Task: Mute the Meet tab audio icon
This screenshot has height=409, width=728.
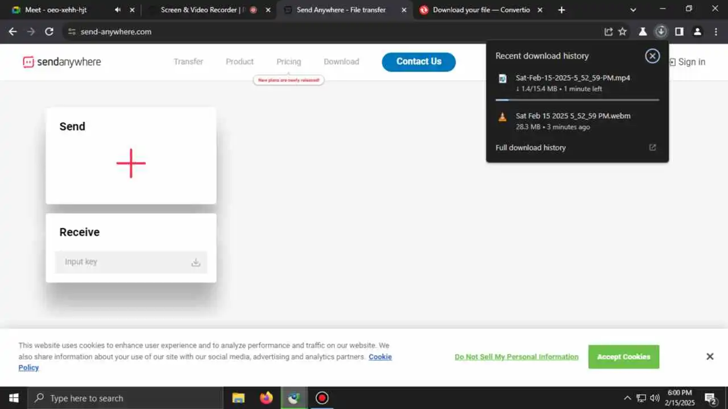Action: click(118, 10)
